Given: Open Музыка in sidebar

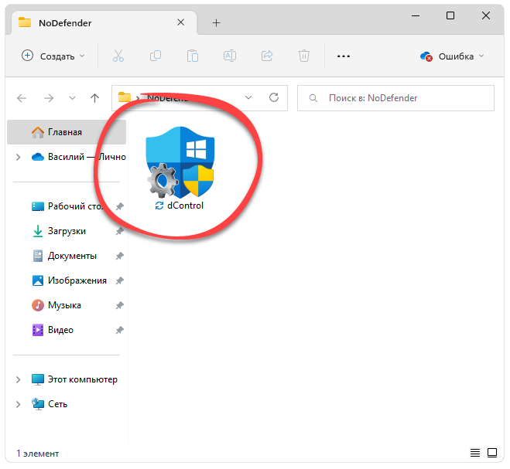Looking at the screenshot, I should pos(56,305).
